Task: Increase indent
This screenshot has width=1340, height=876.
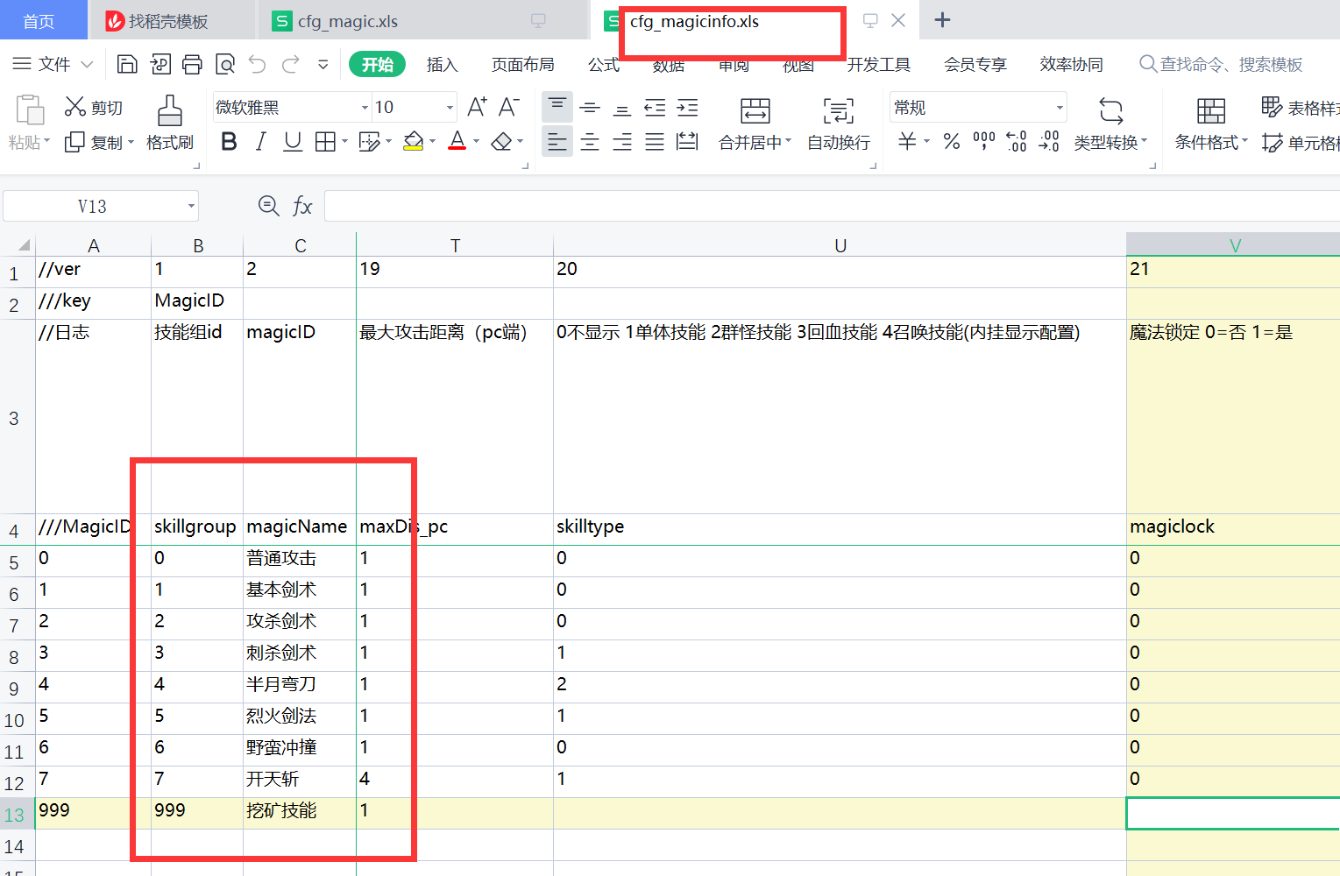Action: (688, 108)
